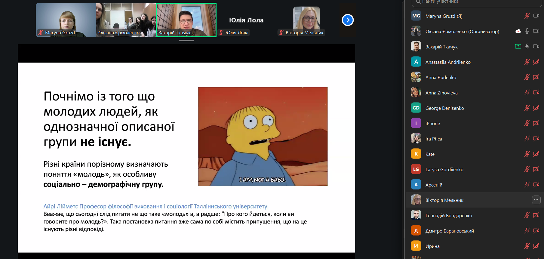This screenshot has height=259, width=544.
Task: Click the next arrow in video gallery
Action: pos(348,20)
